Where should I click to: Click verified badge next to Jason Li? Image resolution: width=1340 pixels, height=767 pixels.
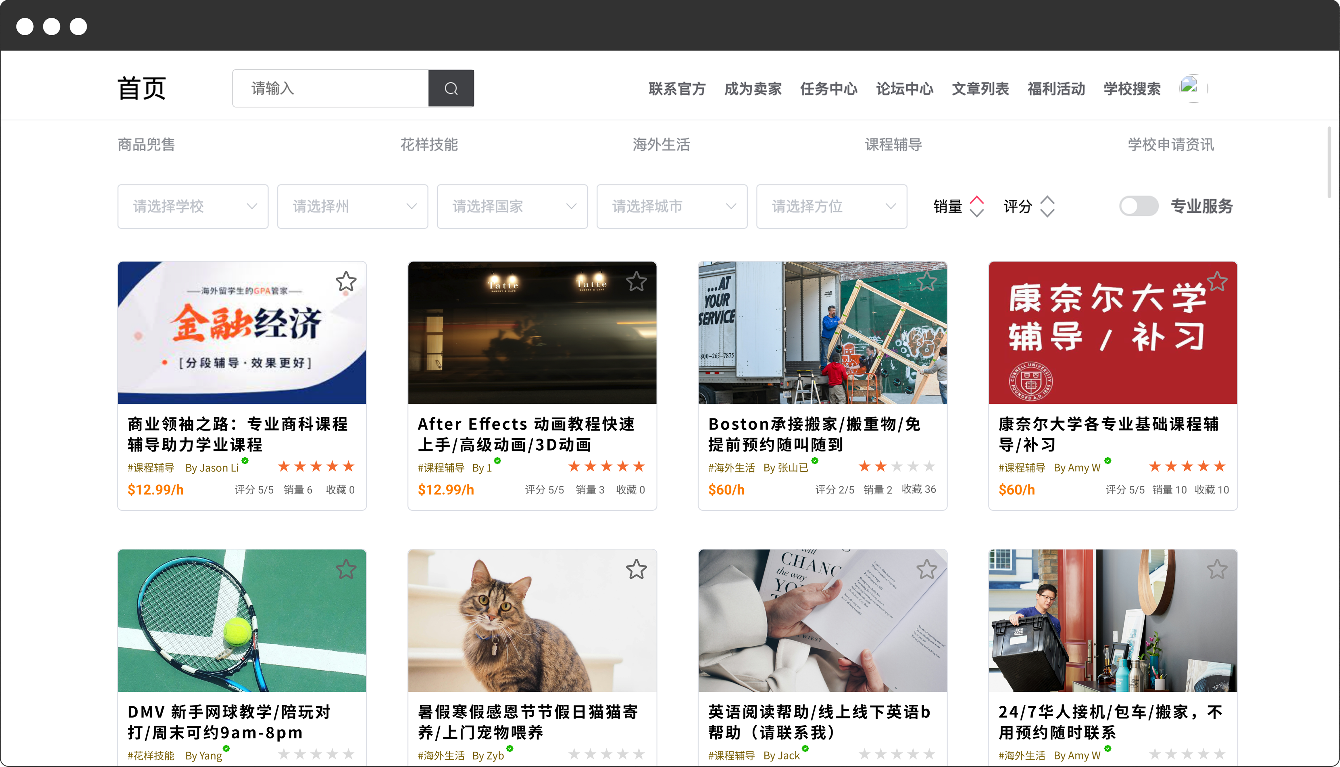pos(245,460)
